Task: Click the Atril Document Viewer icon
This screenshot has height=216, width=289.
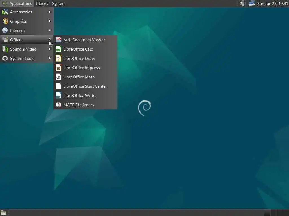Action: pos(58,40)
